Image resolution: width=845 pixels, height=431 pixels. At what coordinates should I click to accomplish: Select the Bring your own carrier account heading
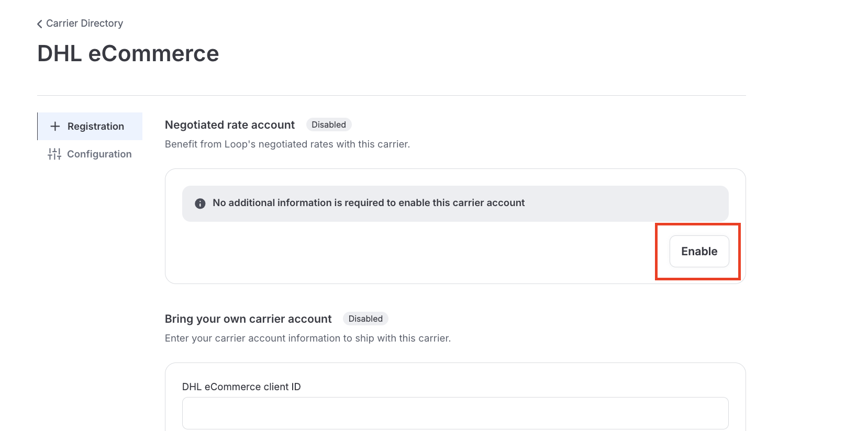[x=248, y=319]
